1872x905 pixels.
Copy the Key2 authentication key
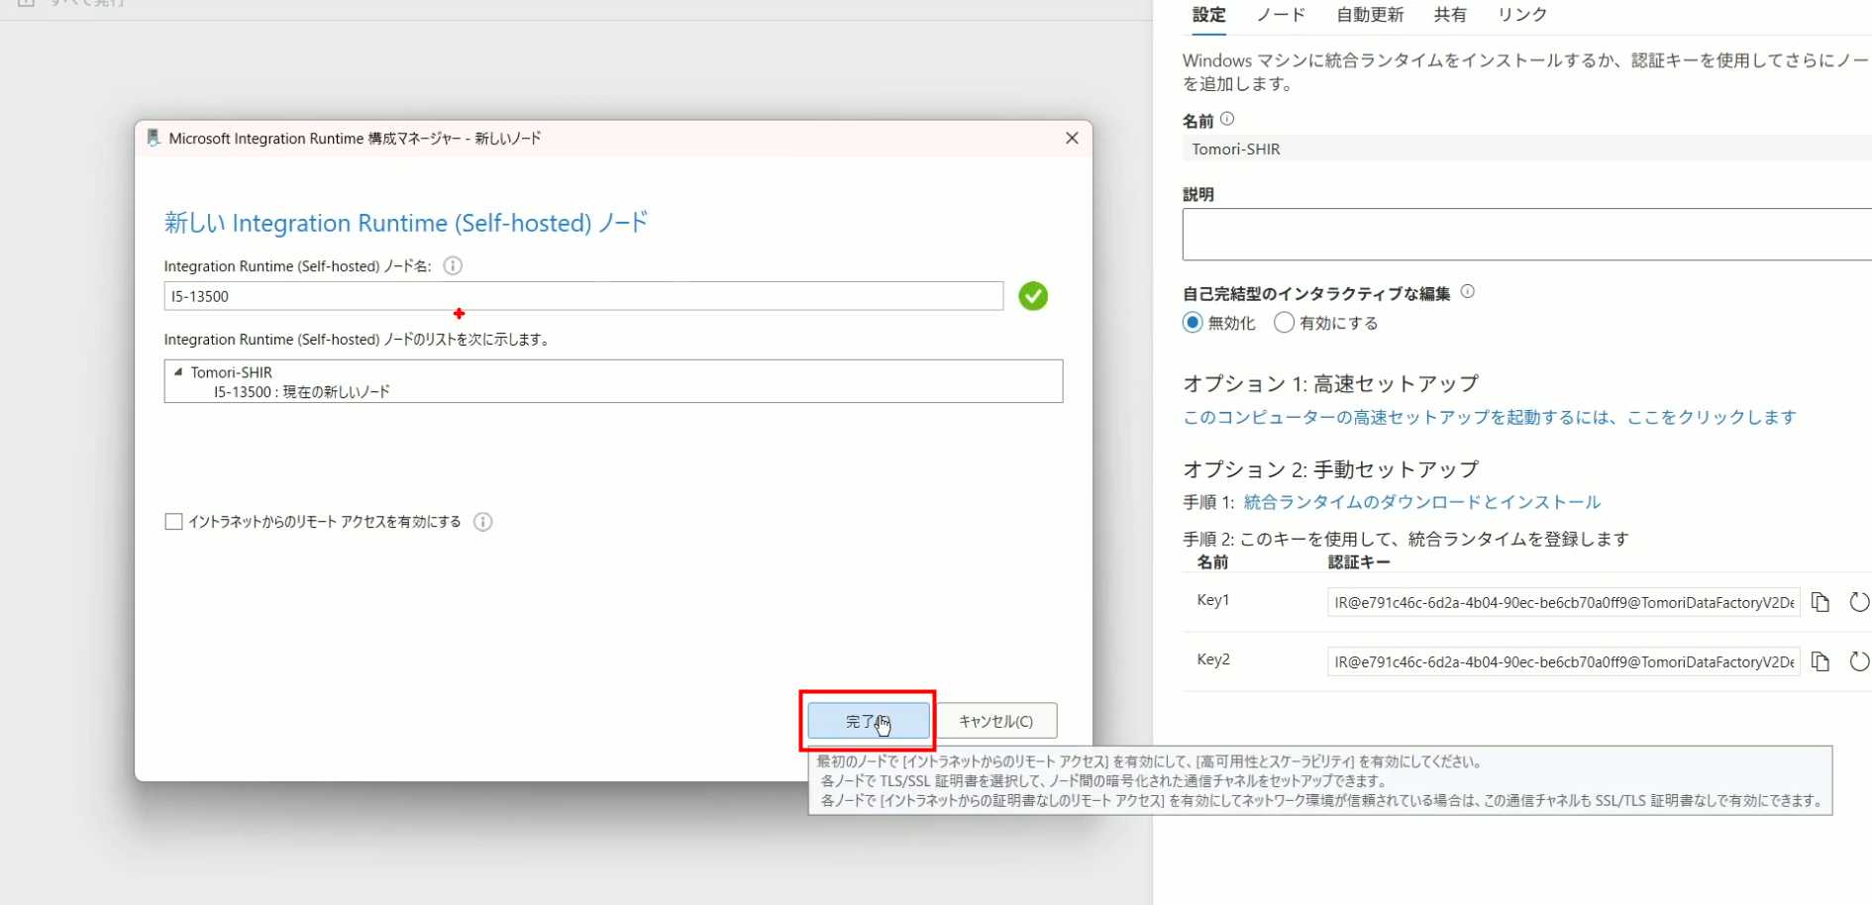tap(1820, 661)
